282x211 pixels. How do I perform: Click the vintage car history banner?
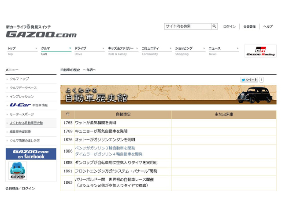tap(168, 95)
